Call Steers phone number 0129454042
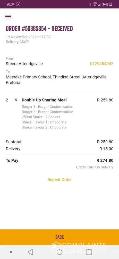The width and height of the screenshot is (119, 259). click(x=101, y=64)
